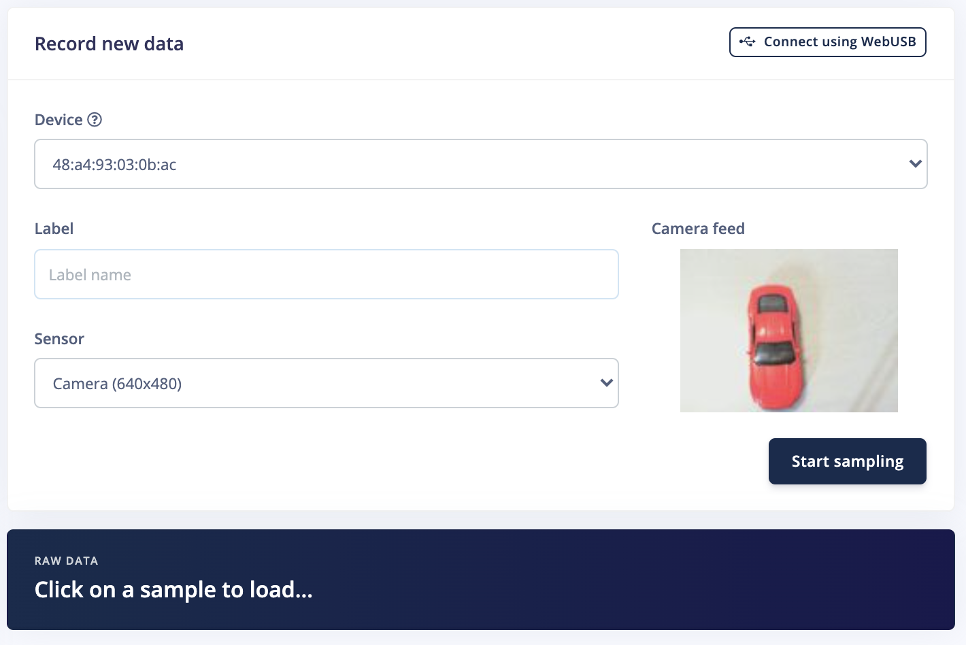Open the Device help question mark icon
This screenshot has height=645, width=966.
point(95,120)
